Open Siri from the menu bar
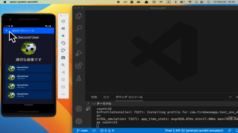The height and width of the screenshot is (133, 238). (x=209, y=2)
